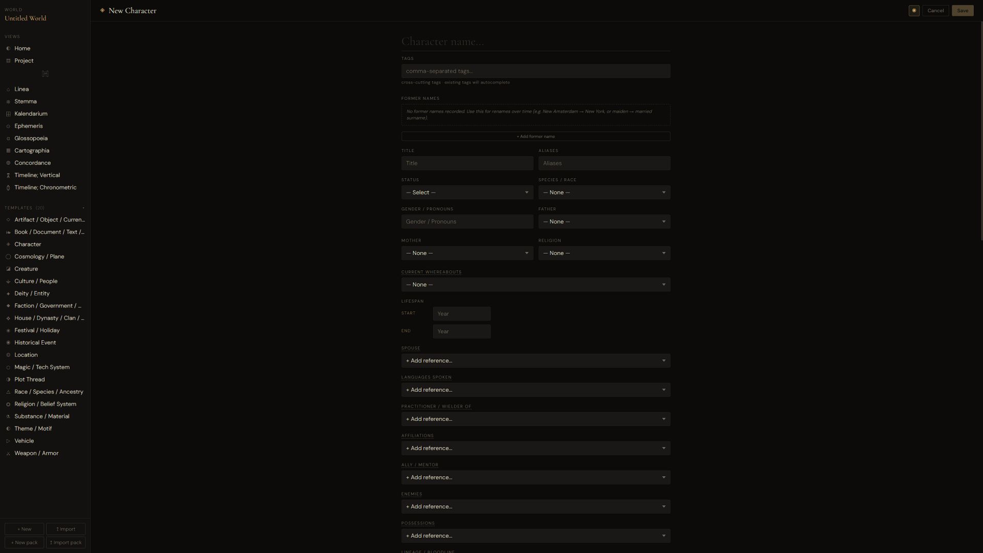Viewport: 983px width, 553px height.
Task: Click the Historical Event icon
Action: pos(8,343)
